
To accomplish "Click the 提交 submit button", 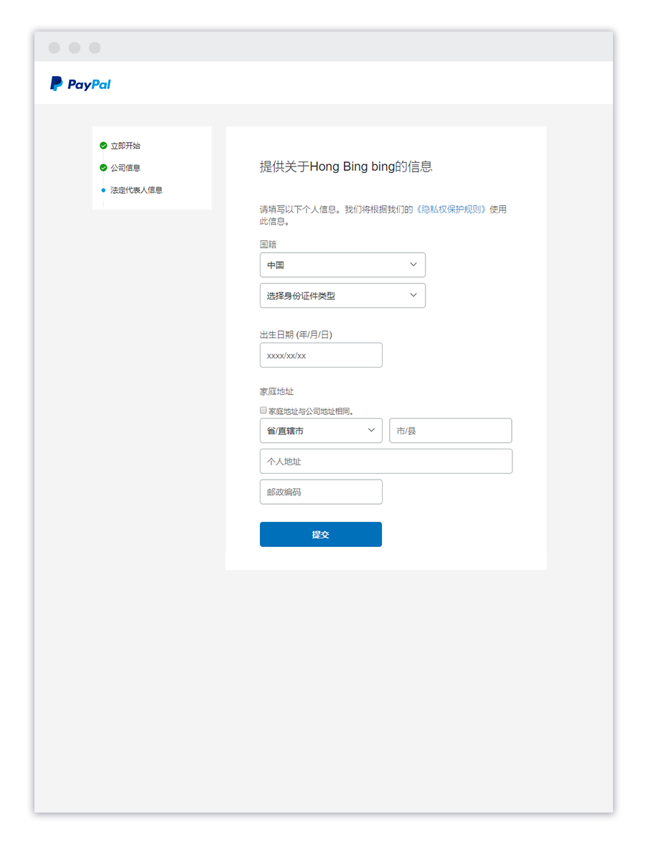I will [320, 534].
